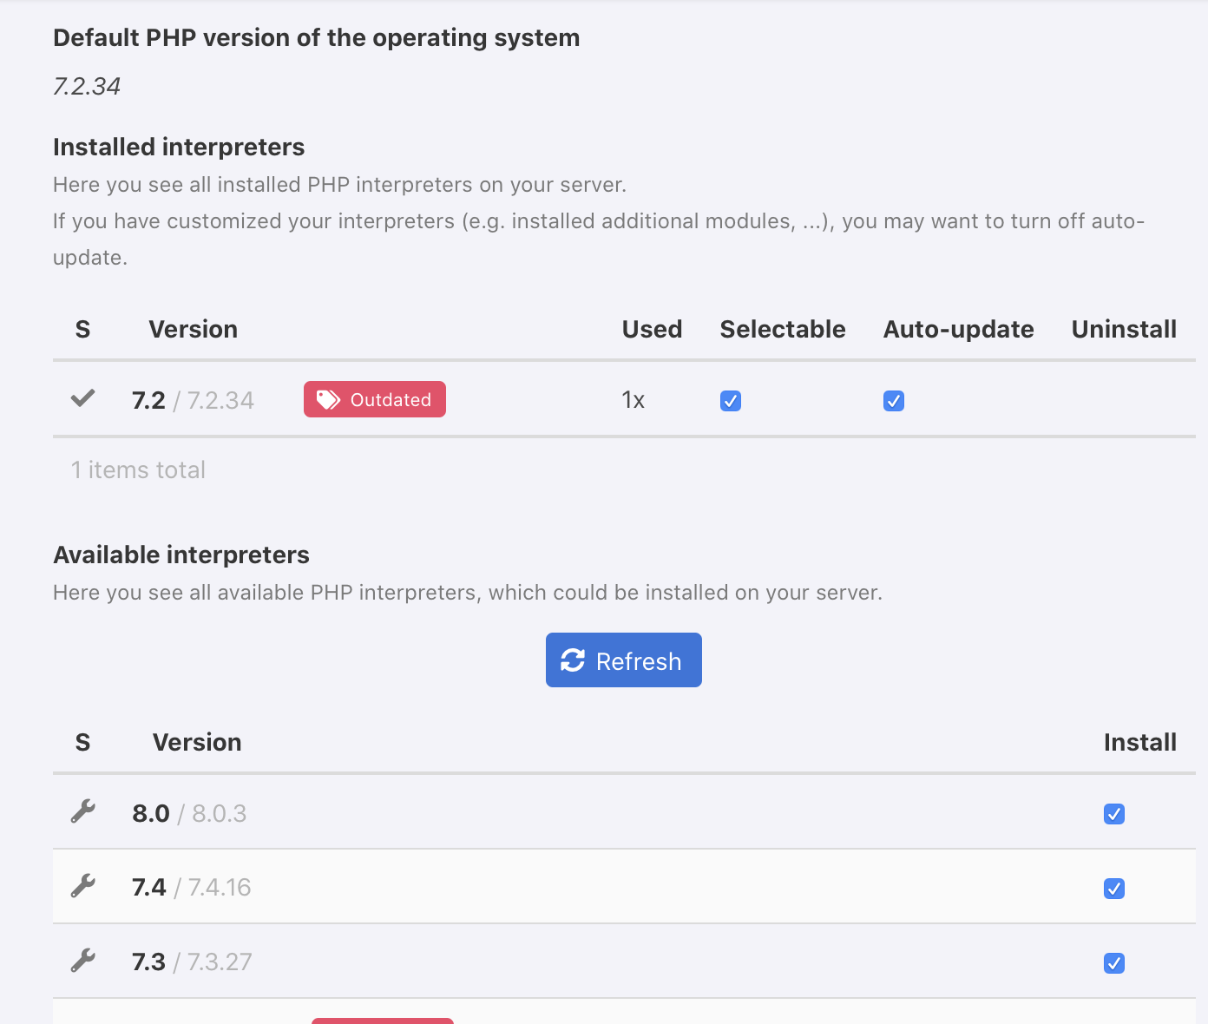1208x1024 pixels.
Task: Click the wrench icon beside PHP 7.4
Action: (82, 887)
